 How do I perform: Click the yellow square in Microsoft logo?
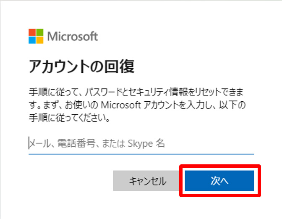(40, 40)
